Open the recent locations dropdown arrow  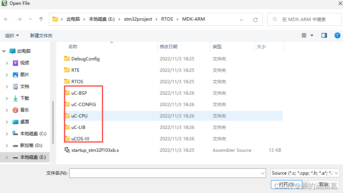click(x=30, y=19)
